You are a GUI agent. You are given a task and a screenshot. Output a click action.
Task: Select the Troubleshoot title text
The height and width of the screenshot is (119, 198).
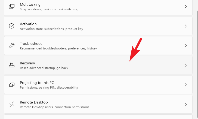click(31, 43)
